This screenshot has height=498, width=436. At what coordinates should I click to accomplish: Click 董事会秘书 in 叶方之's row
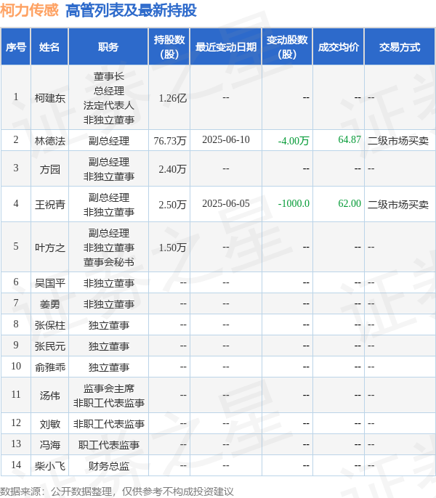tap(109, 262)
